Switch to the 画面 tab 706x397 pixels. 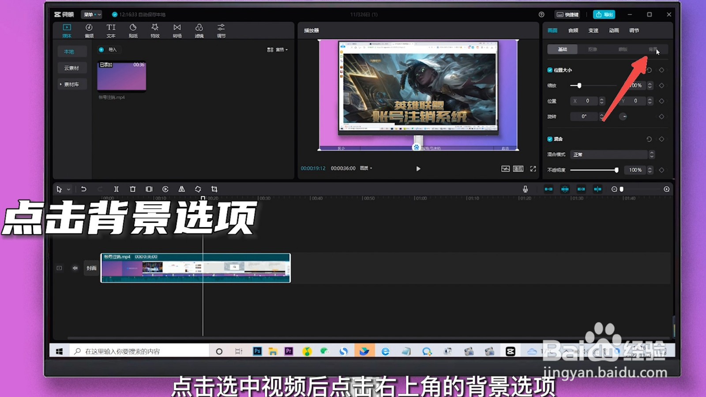tap(552, 30)
